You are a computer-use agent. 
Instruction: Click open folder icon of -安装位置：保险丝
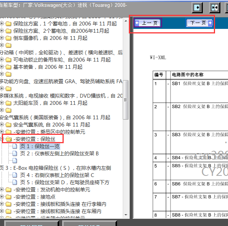click(9, 139)
